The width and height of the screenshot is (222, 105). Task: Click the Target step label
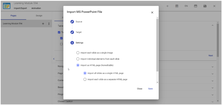(x=79, y=32)
